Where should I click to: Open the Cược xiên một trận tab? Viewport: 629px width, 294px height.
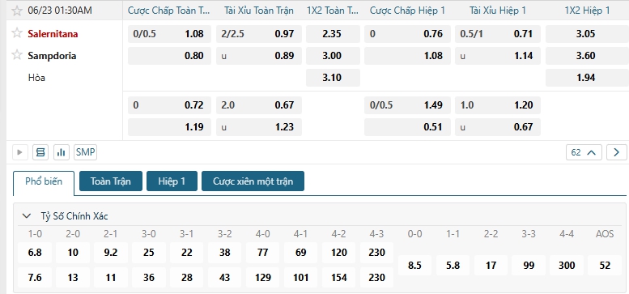[253, 181]
